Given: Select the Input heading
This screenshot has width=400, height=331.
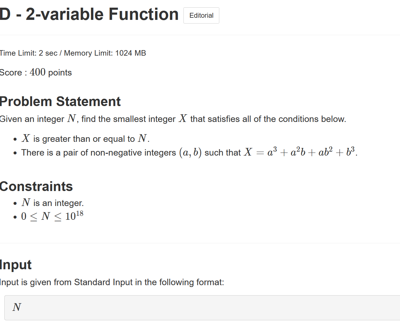Looking at the screenshot, I should tap(16, 265).
